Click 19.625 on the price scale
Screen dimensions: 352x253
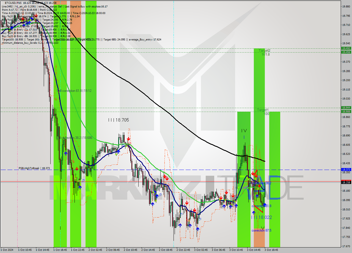pos(346,34)
